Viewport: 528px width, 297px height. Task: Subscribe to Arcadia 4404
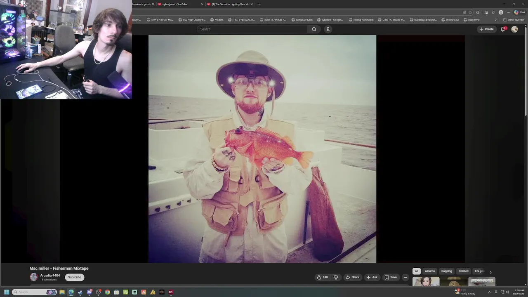[75, 277]
